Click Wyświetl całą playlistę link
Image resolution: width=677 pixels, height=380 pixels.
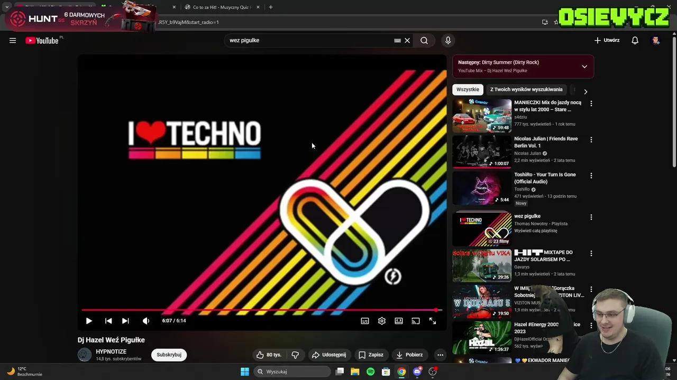tap(535, 231)
